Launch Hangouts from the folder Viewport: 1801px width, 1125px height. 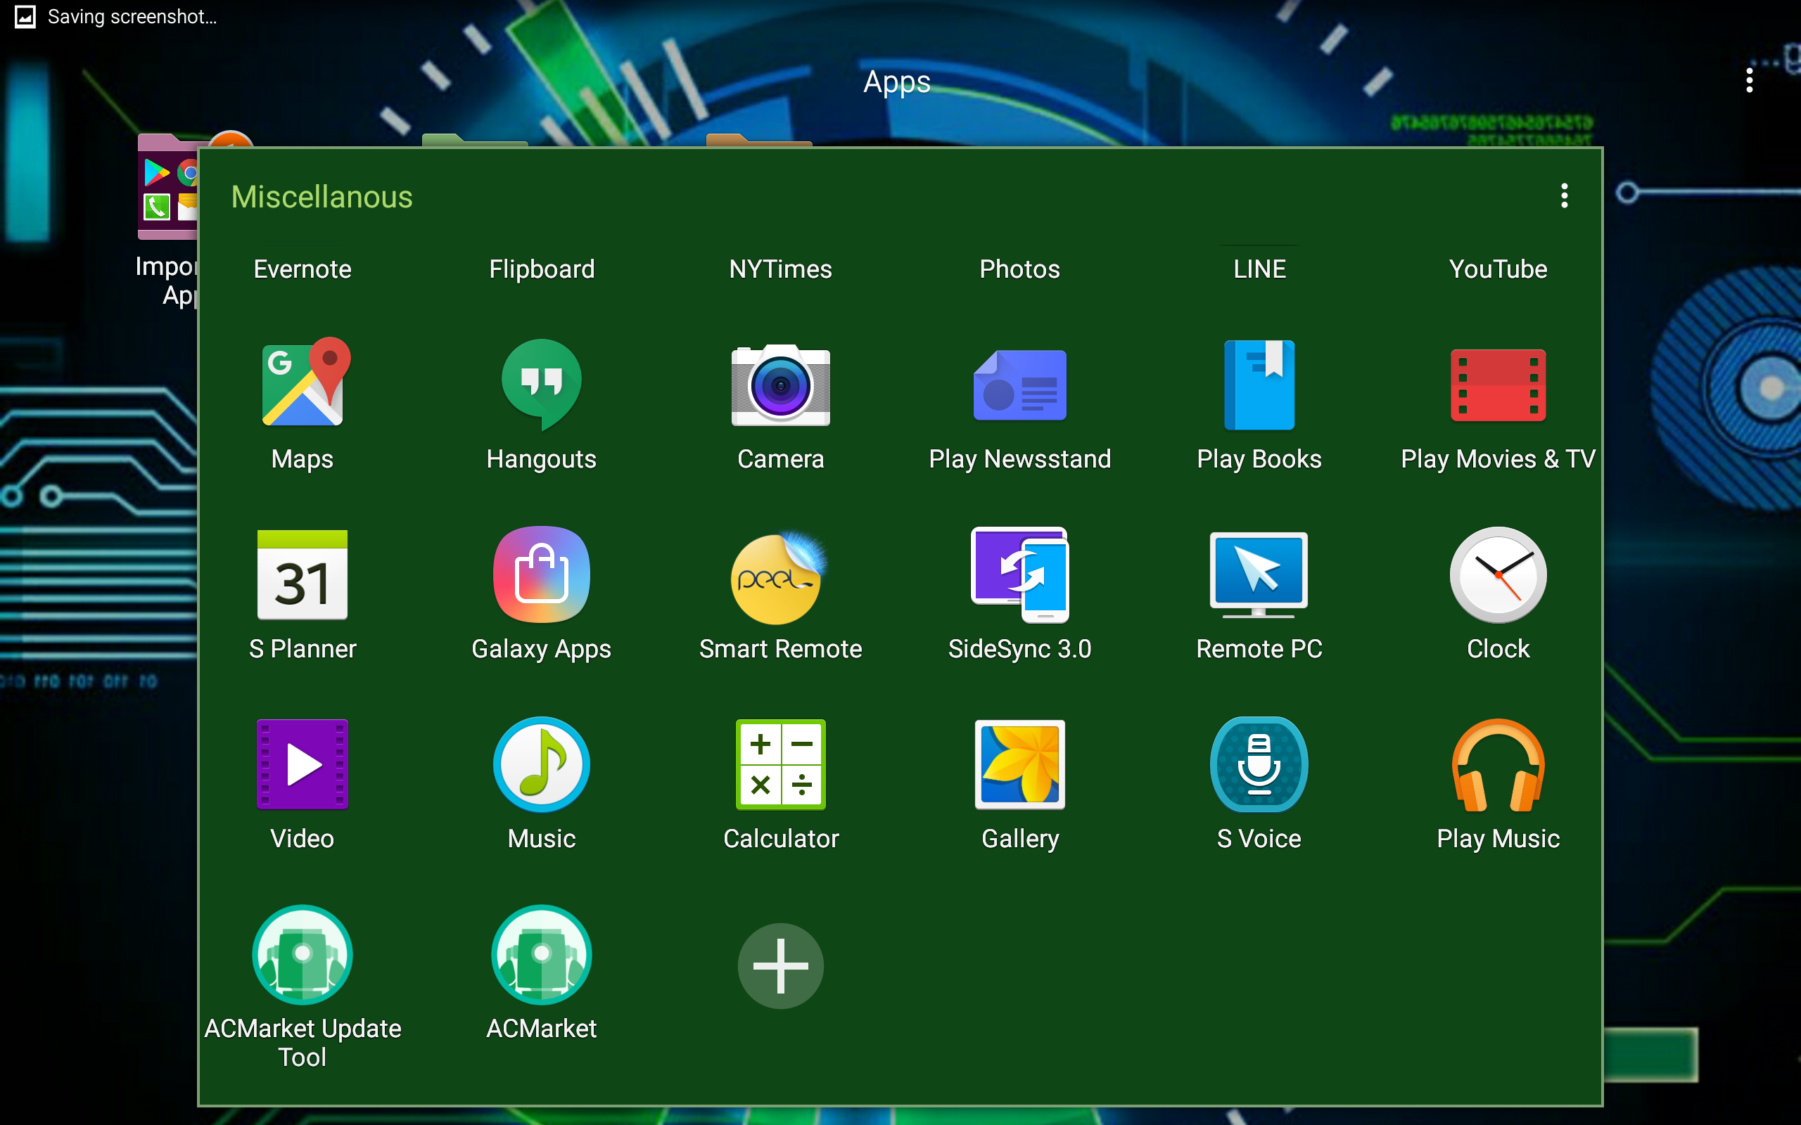tap(541, 383)
